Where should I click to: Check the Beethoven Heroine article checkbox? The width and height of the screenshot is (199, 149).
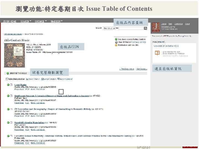coord(11,96)
